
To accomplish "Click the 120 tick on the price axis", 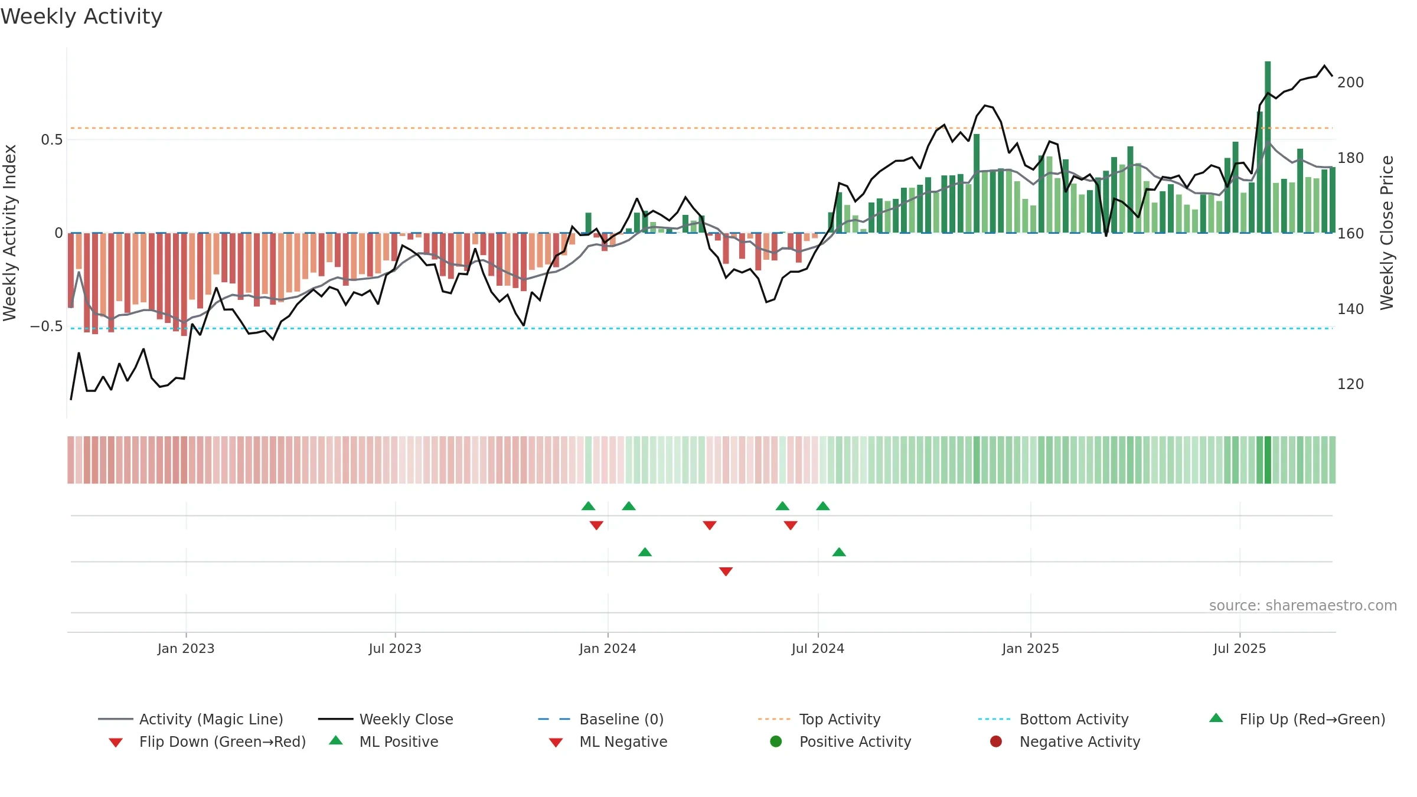I will pyautogui.click(x=1351, y=384).
